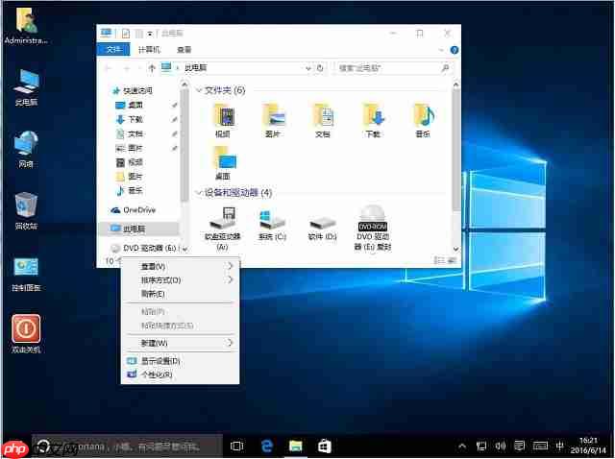This screenshot has width=615, height=459.
Task: Click the search magnifier icon in Explorer
Action: (445, 68)
